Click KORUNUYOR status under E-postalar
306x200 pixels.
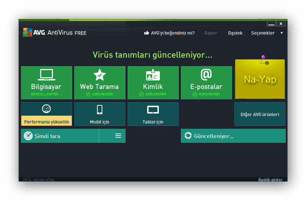tap(209, 94)
